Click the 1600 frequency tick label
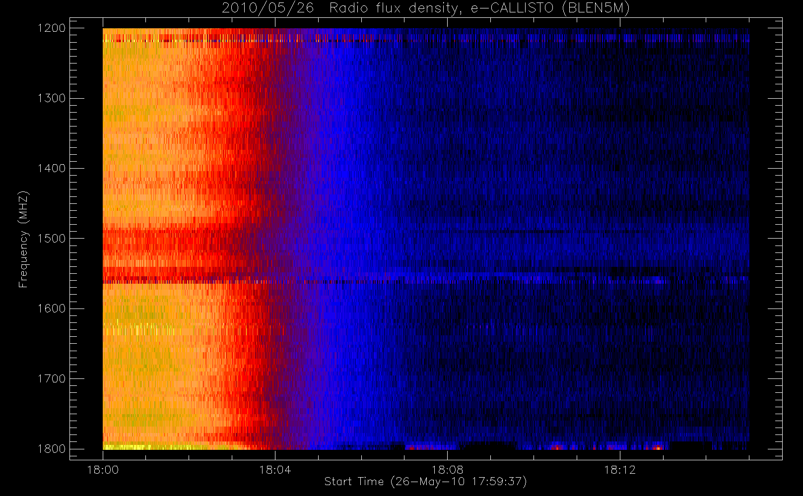The image size is (803, 496). click(x=52, y=309)
